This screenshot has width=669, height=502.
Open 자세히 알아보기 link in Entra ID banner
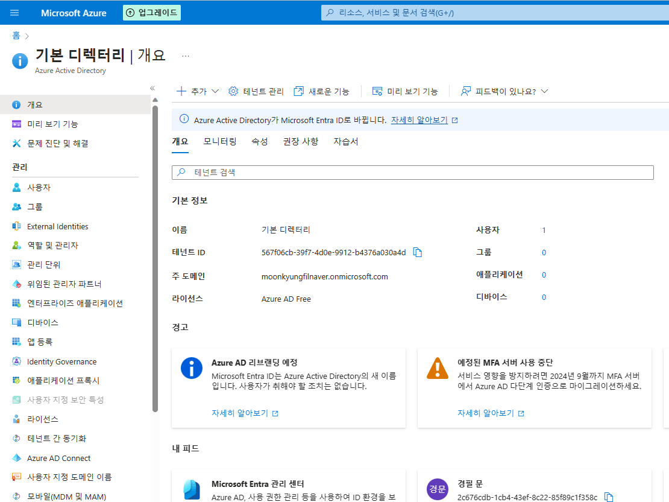[419, 120]
